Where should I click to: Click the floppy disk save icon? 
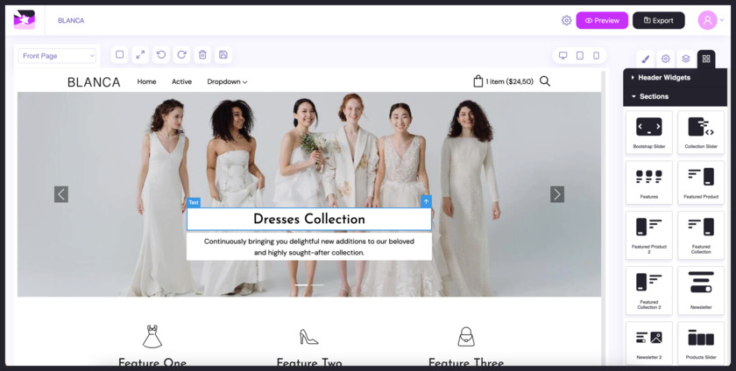coord(223,54)
